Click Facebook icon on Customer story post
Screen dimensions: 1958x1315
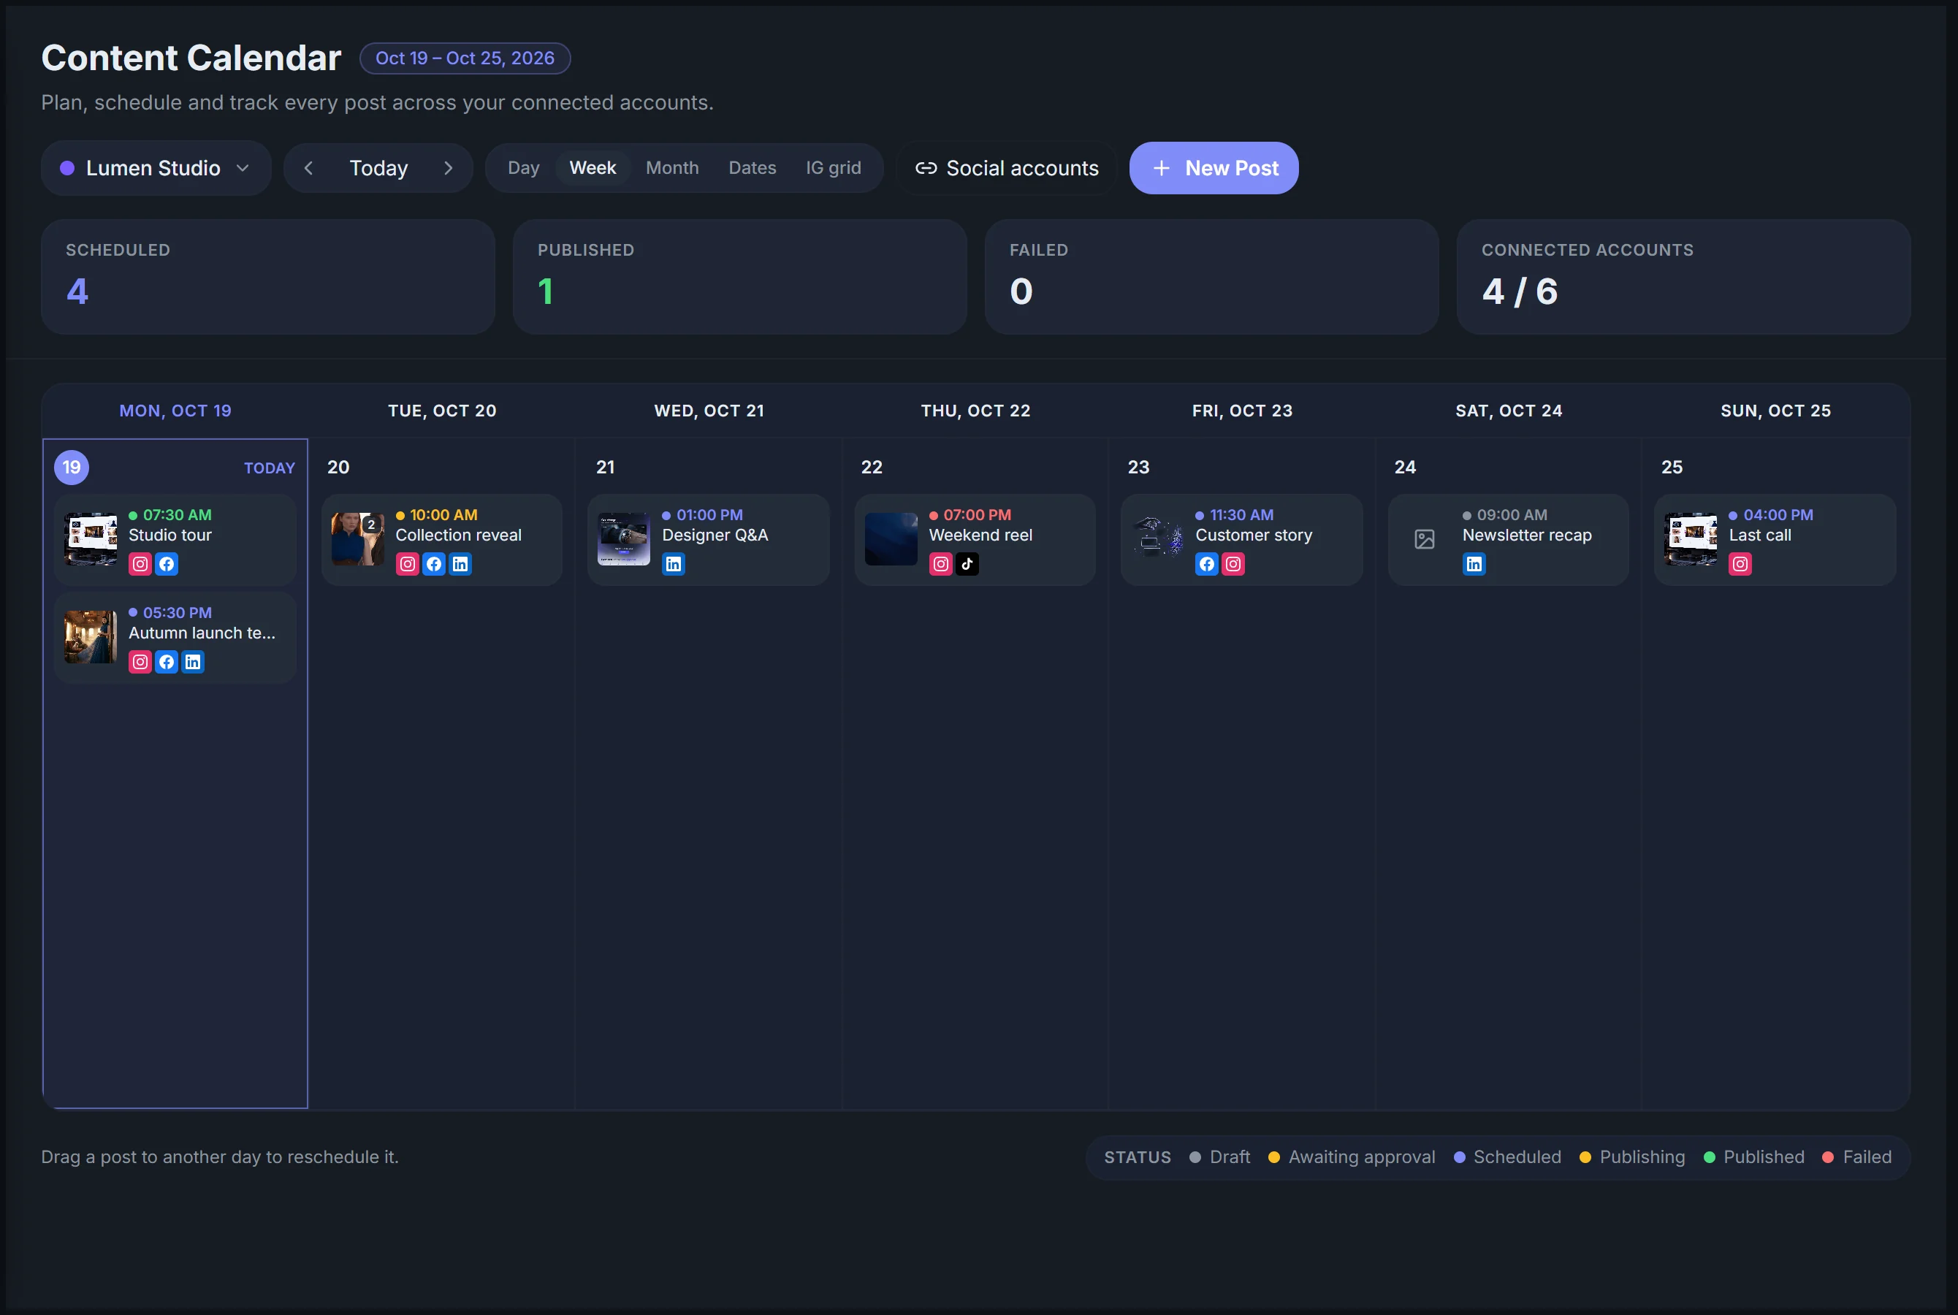tap(1207, 565)
